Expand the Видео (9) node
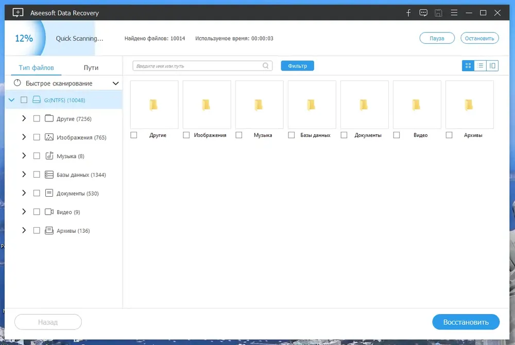The image size is (515, 345). (x=24, y=212)
